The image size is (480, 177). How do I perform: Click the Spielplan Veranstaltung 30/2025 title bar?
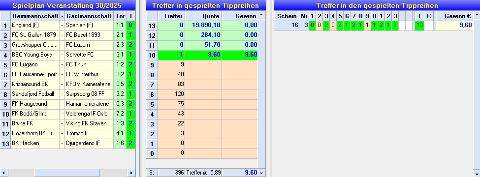coord(67,5)
